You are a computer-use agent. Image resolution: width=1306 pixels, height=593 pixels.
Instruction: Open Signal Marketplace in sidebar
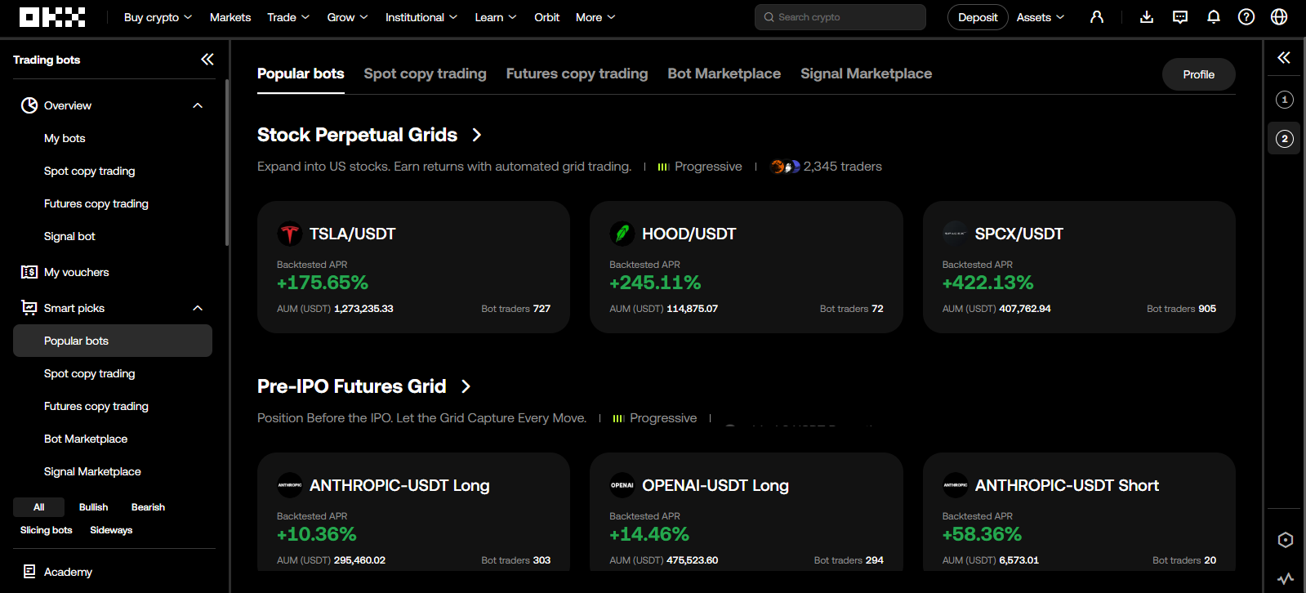click(92, 471)
